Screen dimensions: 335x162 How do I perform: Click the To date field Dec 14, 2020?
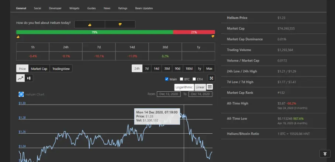click(200, 94)
